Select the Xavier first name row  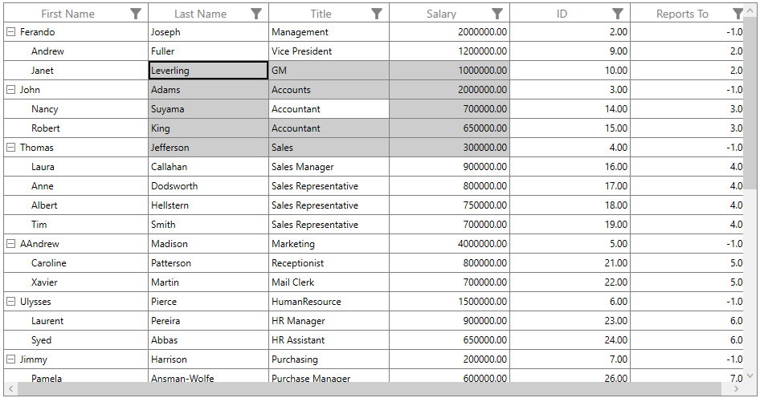pyautogui.click(x=76, y=282)
